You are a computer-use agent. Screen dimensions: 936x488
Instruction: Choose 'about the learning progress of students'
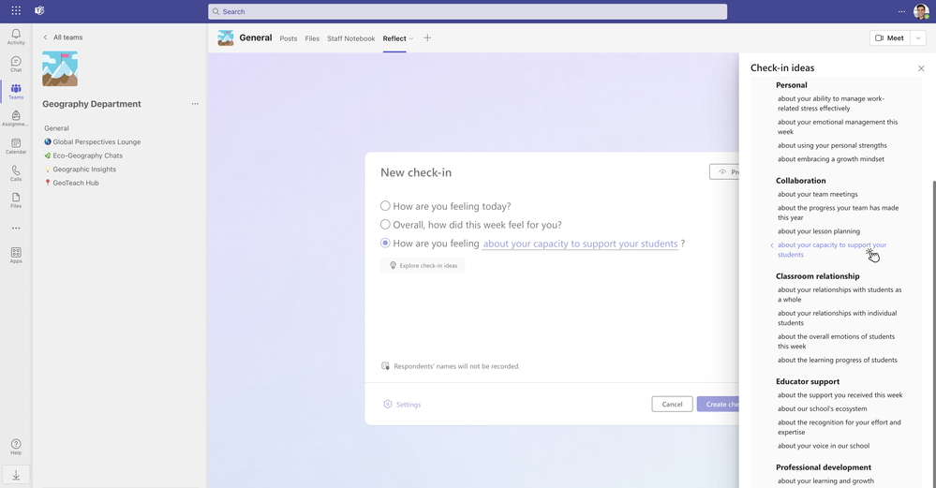coord(838,361)
